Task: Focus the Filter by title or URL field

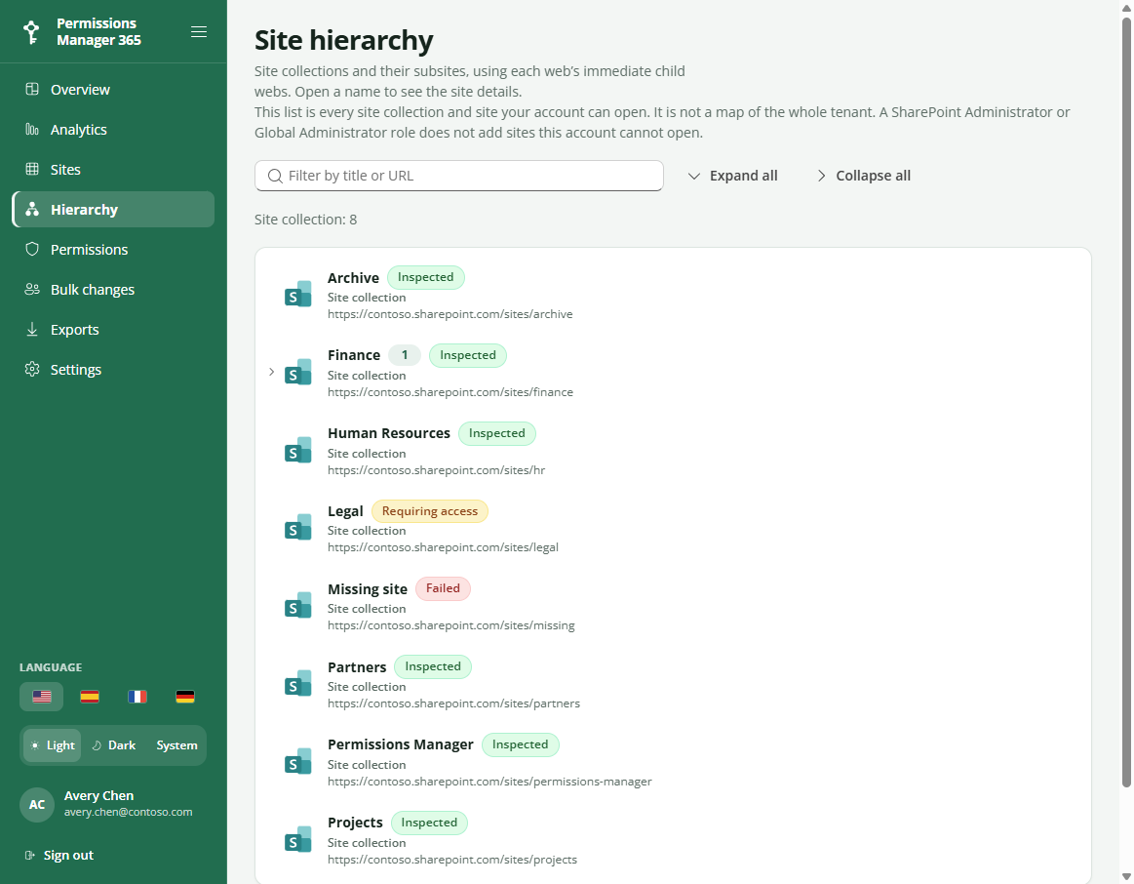Action: click(459, 176)
